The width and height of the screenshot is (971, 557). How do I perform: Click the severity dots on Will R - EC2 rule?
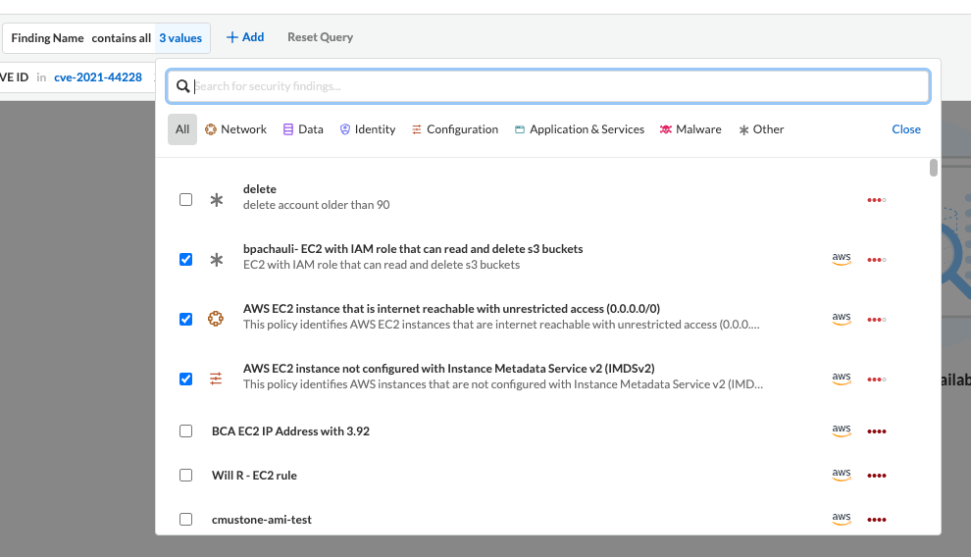(x=876, y=476)
